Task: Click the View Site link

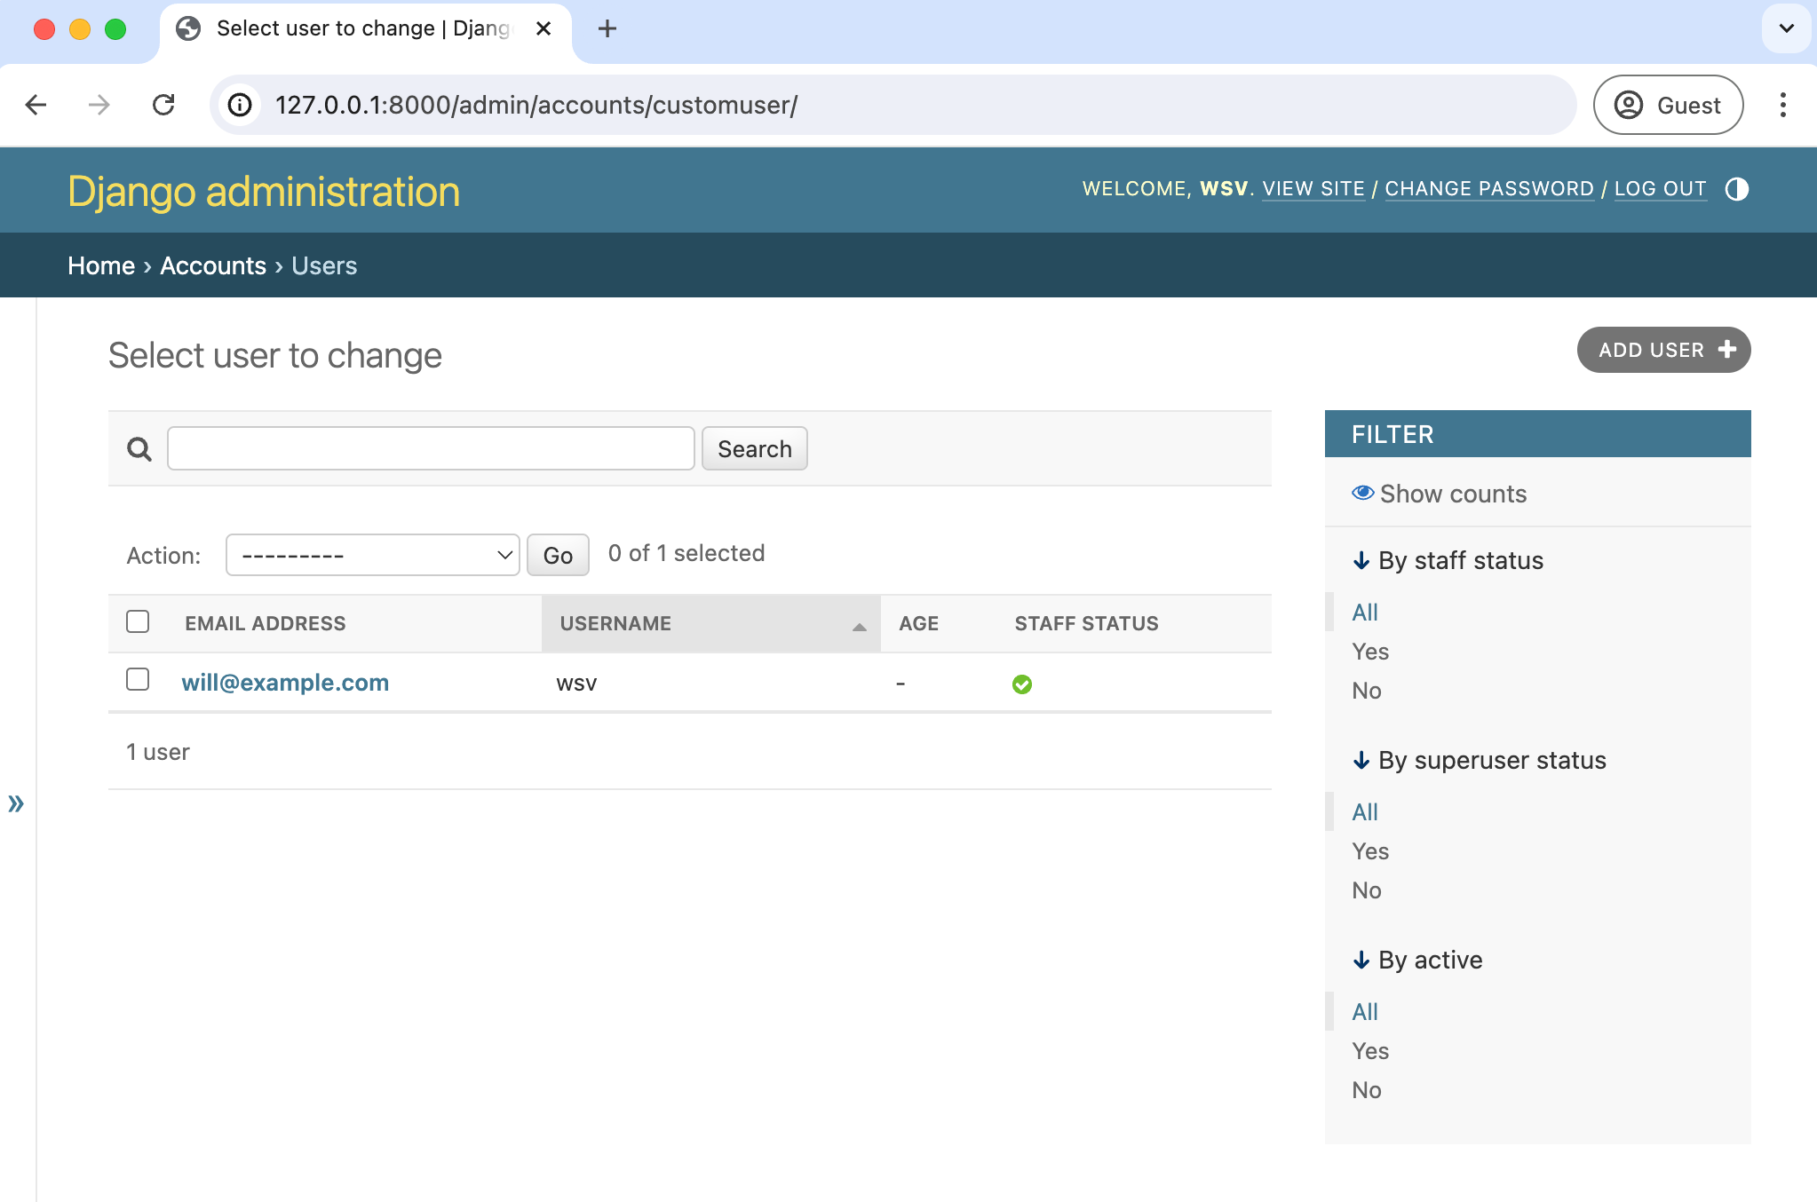Action: [x=1313, y=189]
